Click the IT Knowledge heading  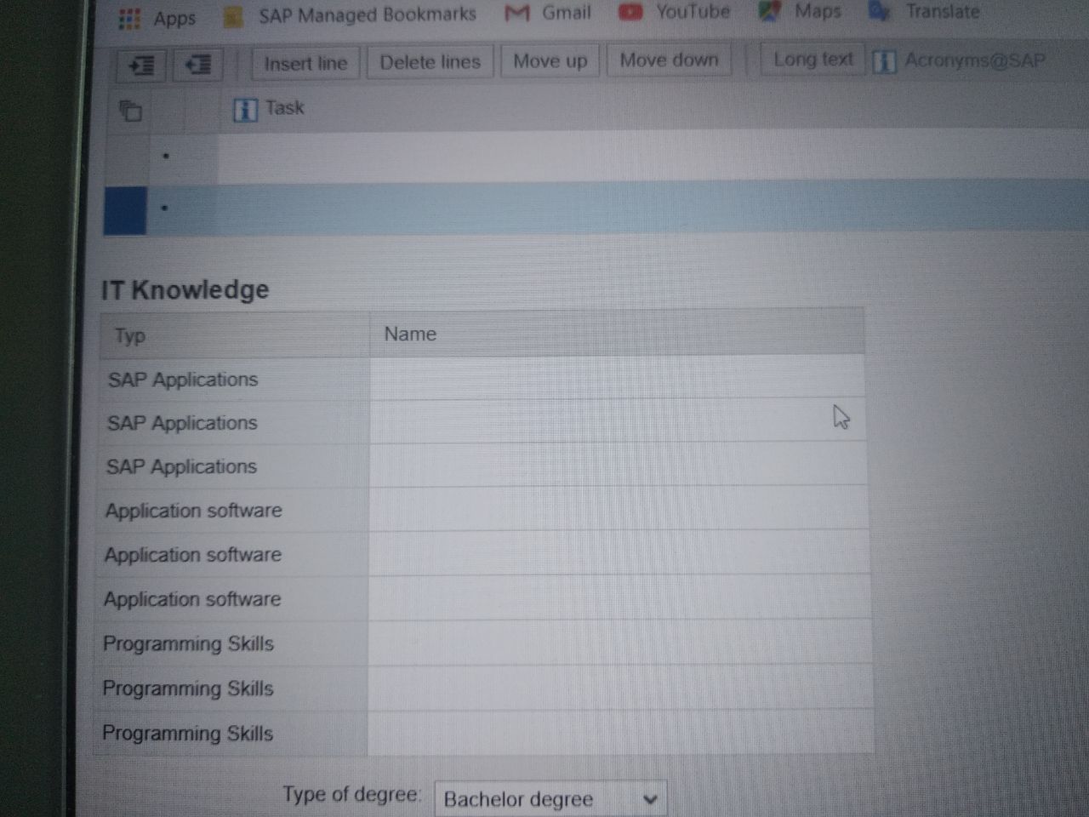pyautogui.click(x=185, y=289)
